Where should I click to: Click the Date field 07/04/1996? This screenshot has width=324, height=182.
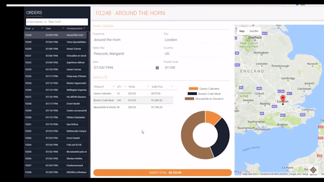pos(124,68)
